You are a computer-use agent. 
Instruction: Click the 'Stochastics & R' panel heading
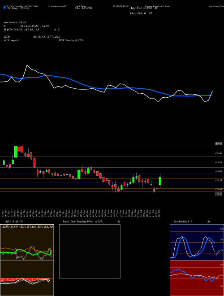click(183, 222)
